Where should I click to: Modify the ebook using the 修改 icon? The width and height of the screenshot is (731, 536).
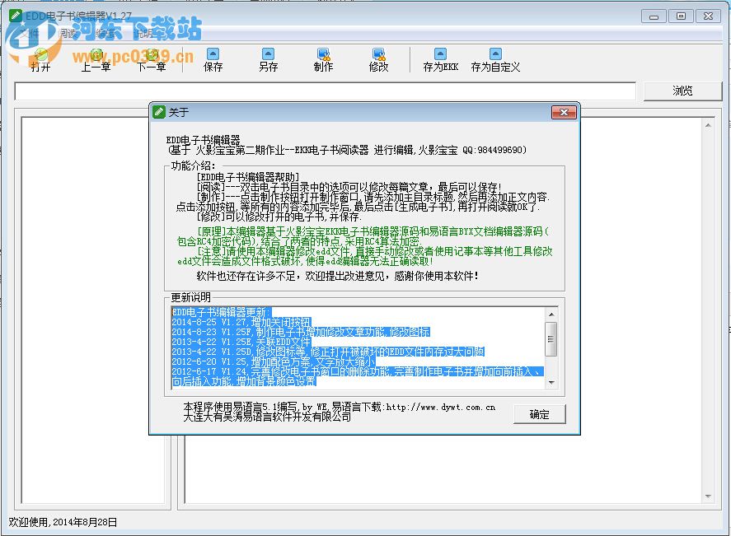(377, 58)
